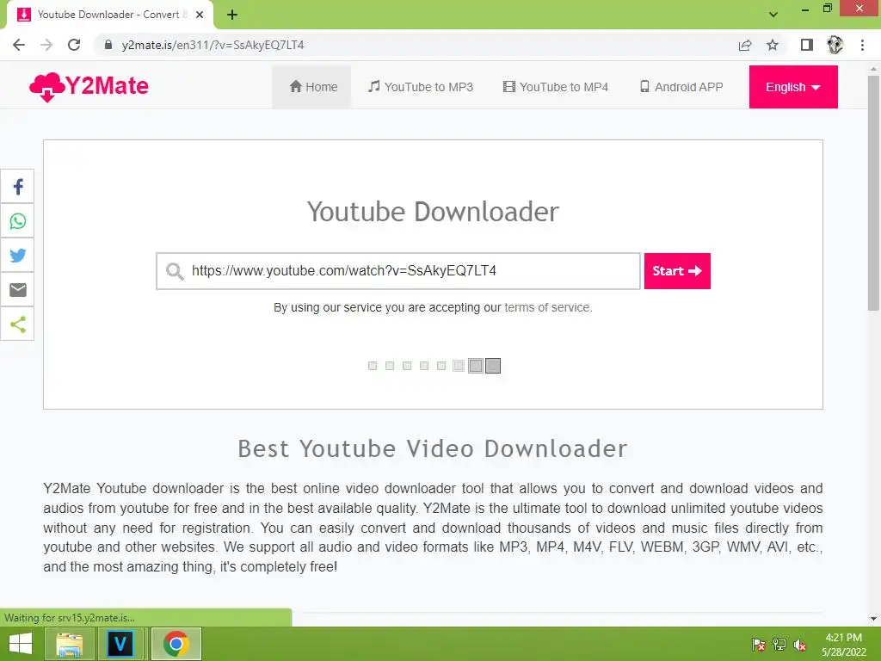
Task: Open tab search chevron in title bar
Action: [773, 15]
